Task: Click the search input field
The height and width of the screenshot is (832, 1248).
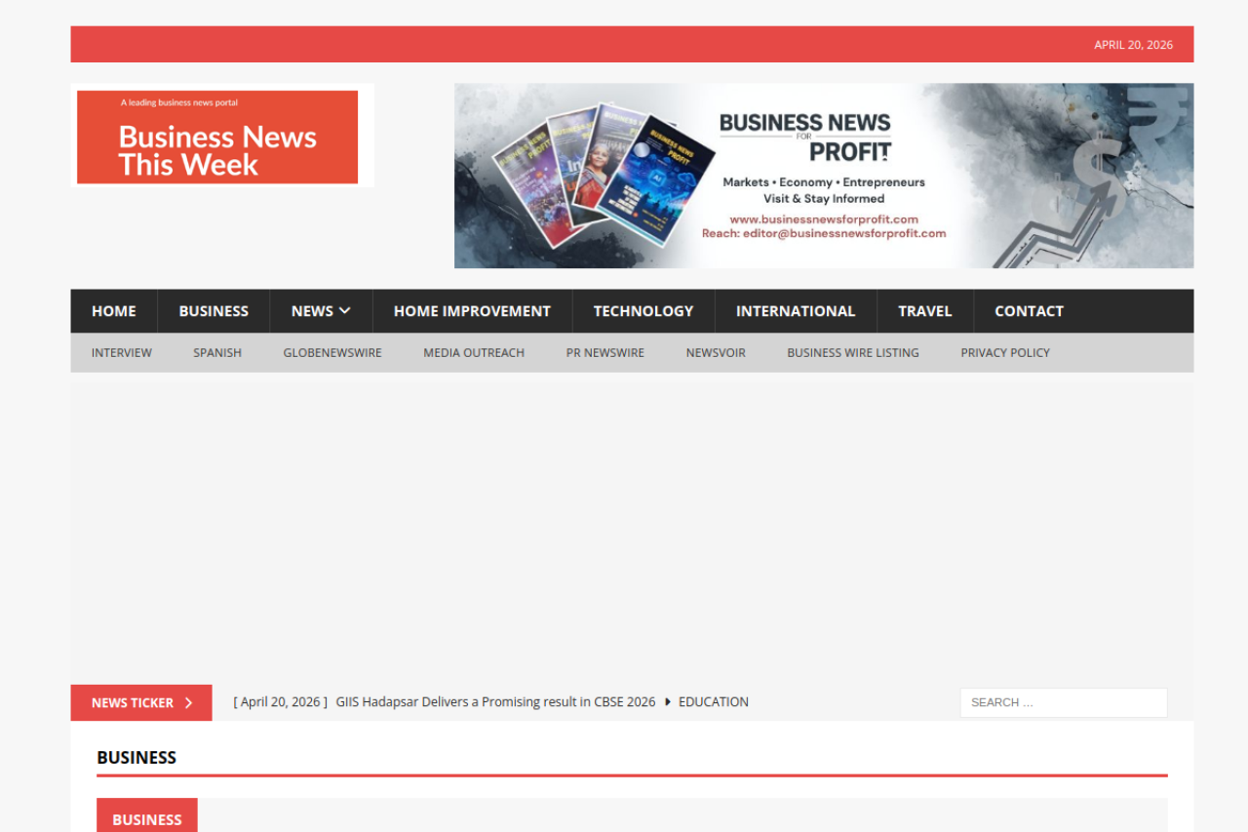Action: 1063,702
